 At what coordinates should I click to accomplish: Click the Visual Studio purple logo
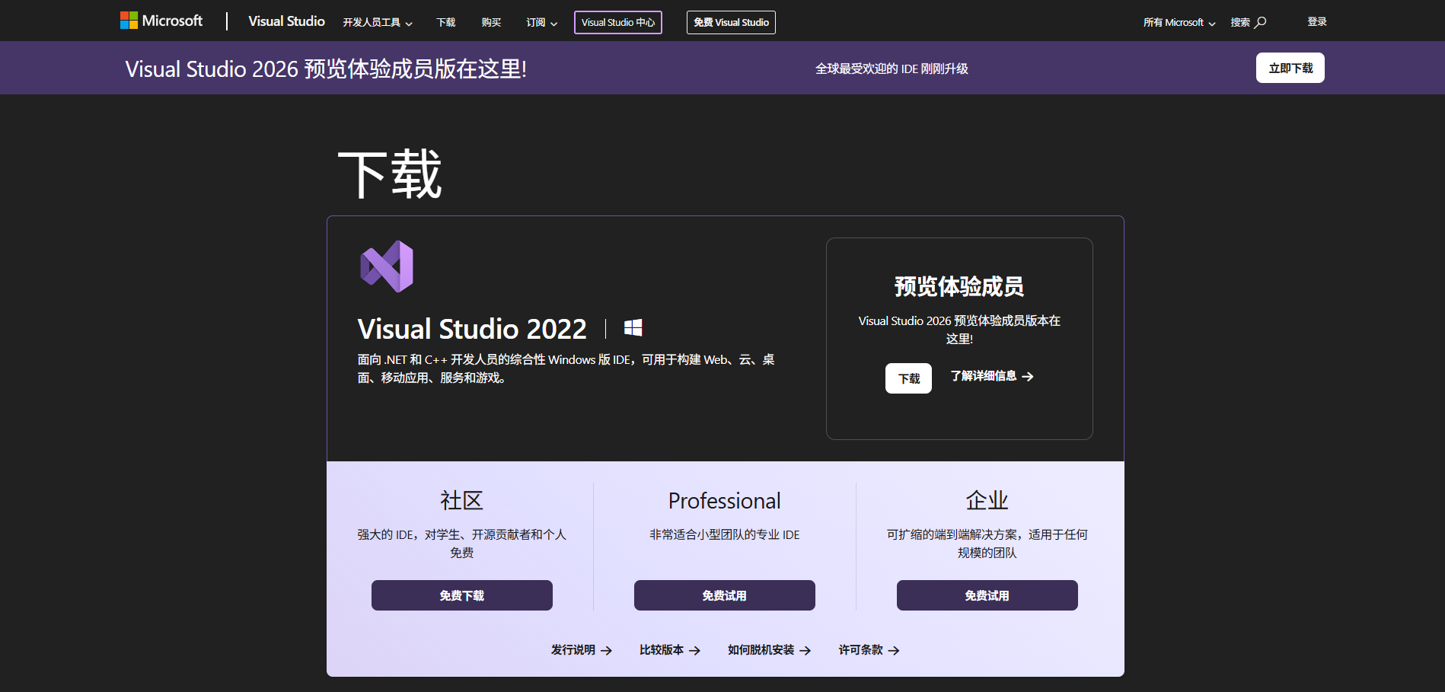[387, 266]
